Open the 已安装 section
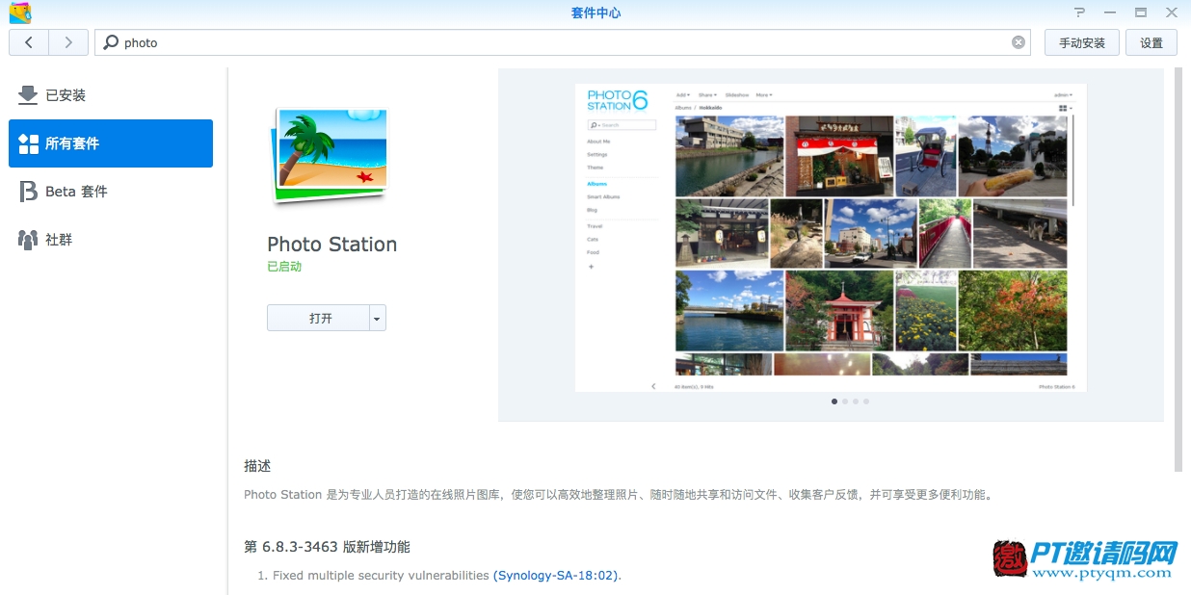This screenshot has height=595, width=1191. click(x=111, y=95)
